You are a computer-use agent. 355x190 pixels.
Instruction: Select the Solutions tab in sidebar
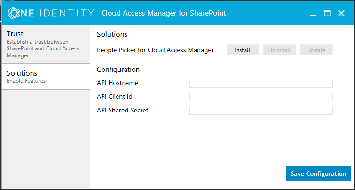(x=45, y=77)
